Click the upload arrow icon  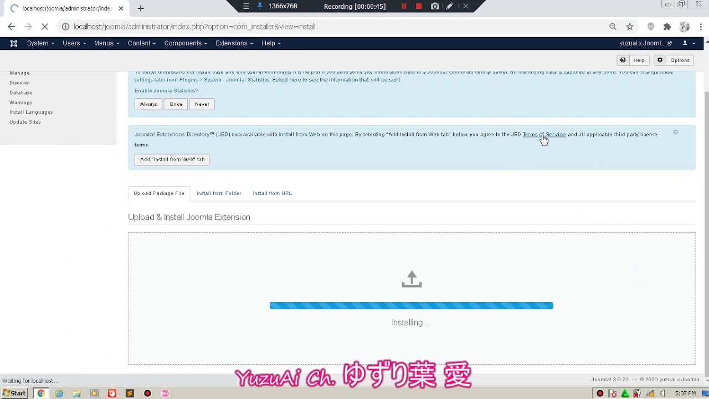tap(412, 279)
